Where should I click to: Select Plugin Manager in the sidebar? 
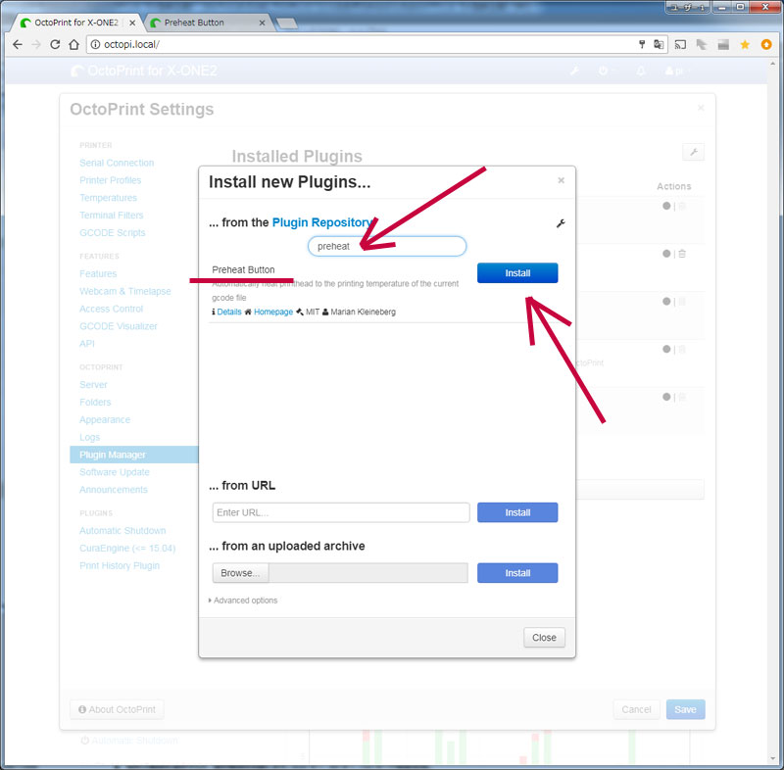pos(134,455)
